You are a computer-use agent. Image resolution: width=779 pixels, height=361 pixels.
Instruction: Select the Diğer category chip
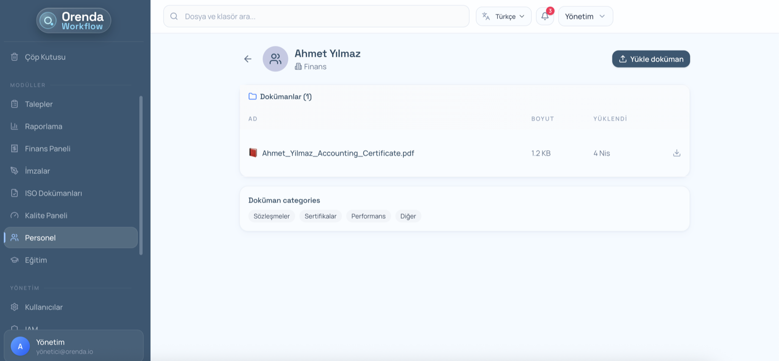(408, 216)
